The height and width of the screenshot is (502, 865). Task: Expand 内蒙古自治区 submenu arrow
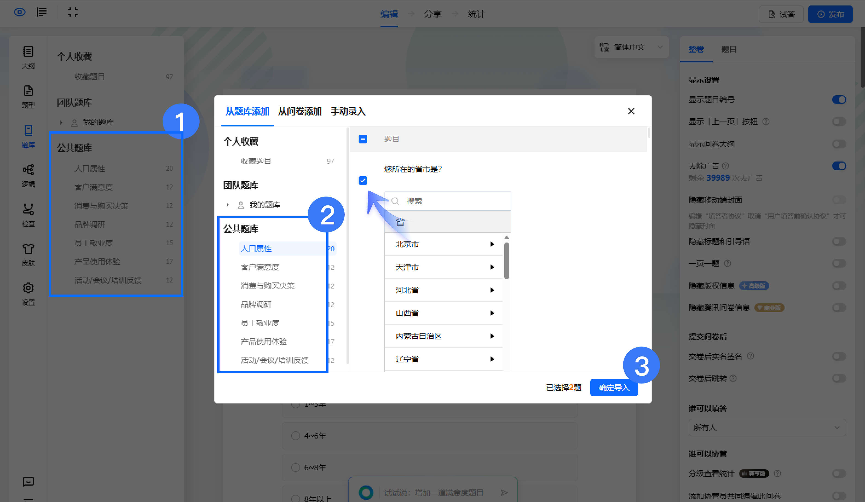pos(492,336)
